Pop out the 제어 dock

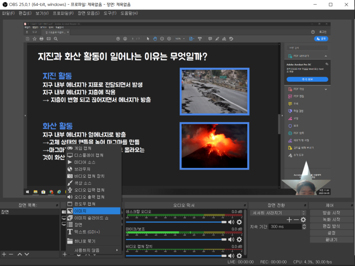point(352,205)
